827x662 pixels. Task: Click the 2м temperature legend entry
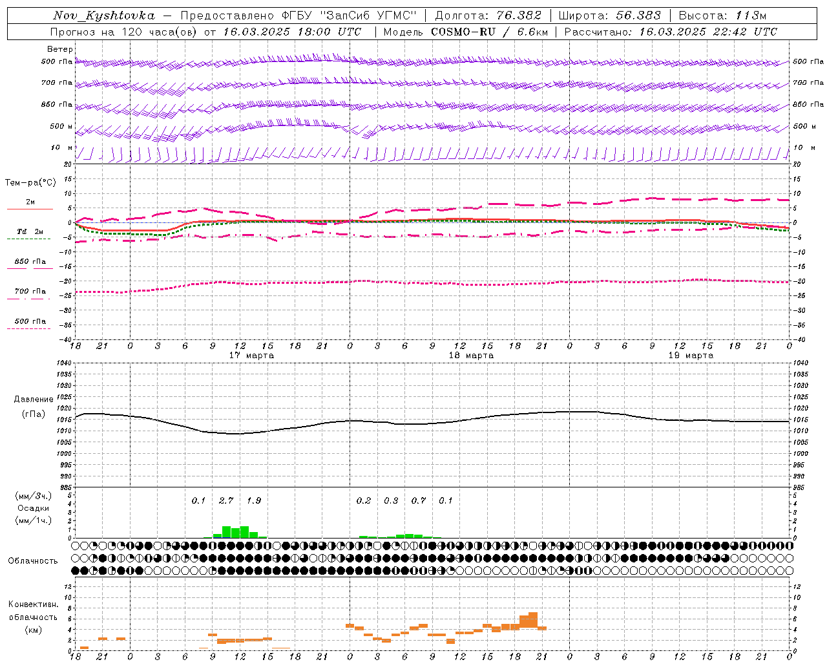point(30,202)
